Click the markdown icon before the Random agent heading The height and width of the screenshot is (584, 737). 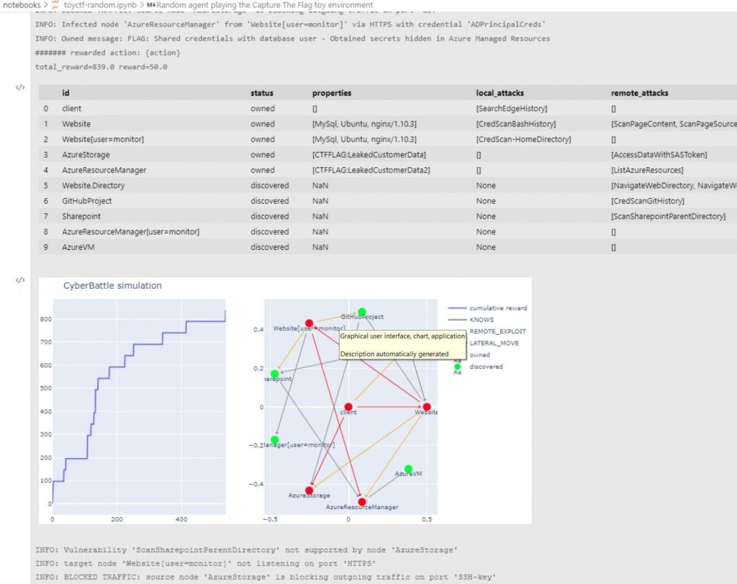click(151, 4)
